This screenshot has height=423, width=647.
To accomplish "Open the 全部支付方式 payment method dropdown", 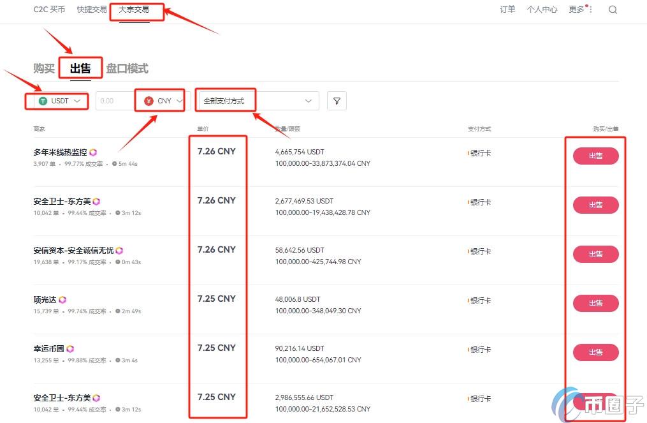I will [x=258, y=101].
